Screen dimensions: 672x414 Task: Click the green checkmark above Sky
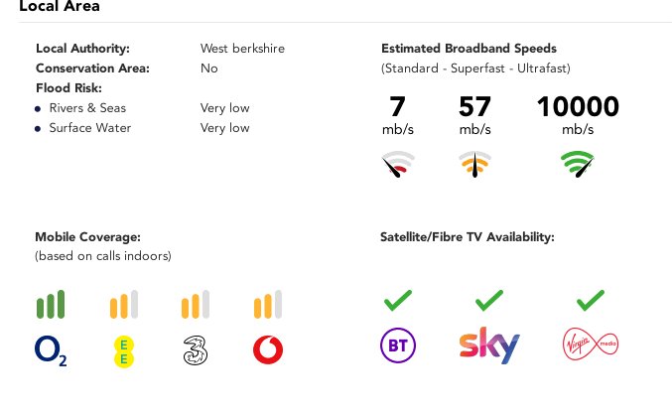(x=489, y=300)
